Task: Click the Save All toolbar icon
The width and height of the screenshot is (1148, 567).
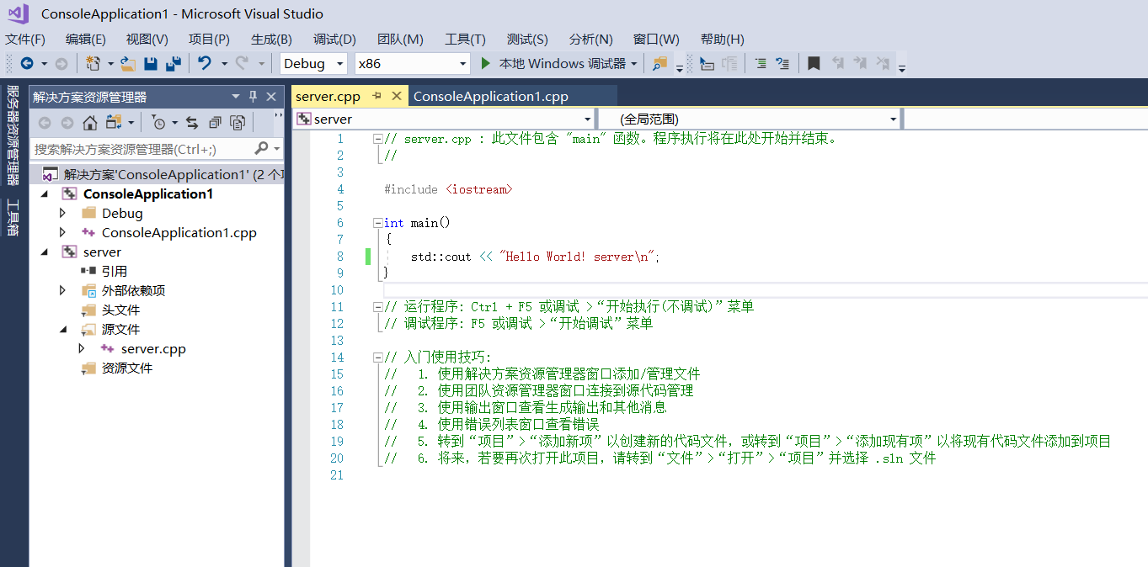Action: pyautogui.click(x=174, y=64)
